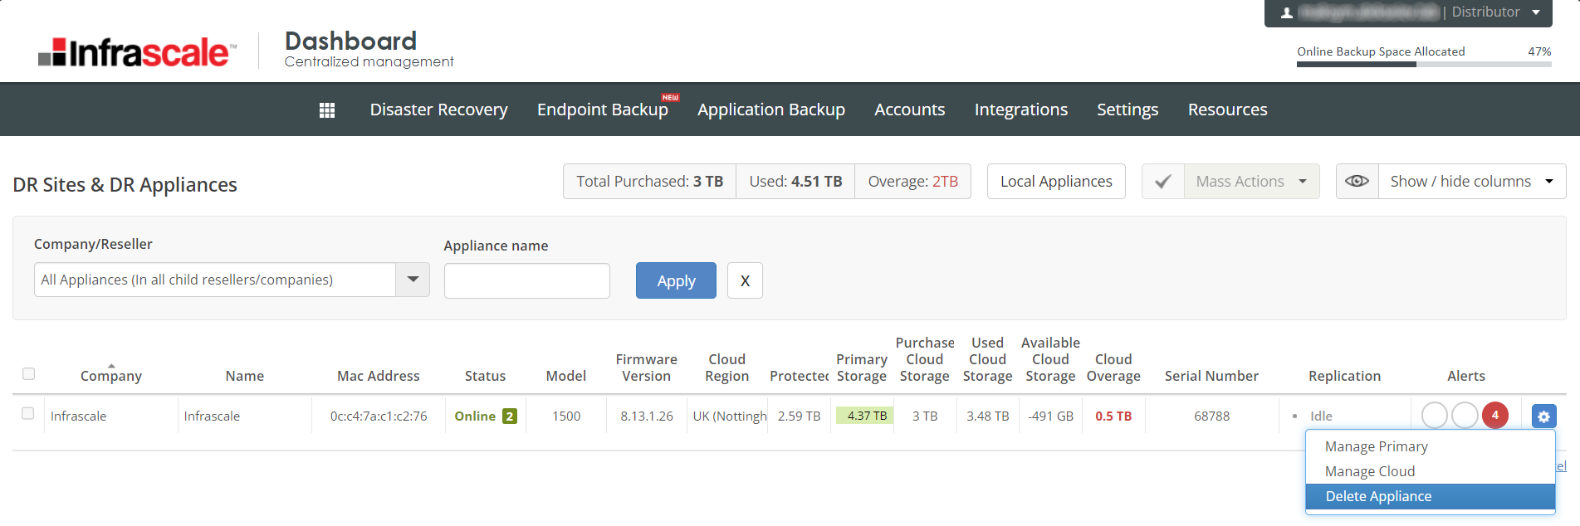Click model value 1500
This screenshot has height=526, width=1580.
point(566,416)
